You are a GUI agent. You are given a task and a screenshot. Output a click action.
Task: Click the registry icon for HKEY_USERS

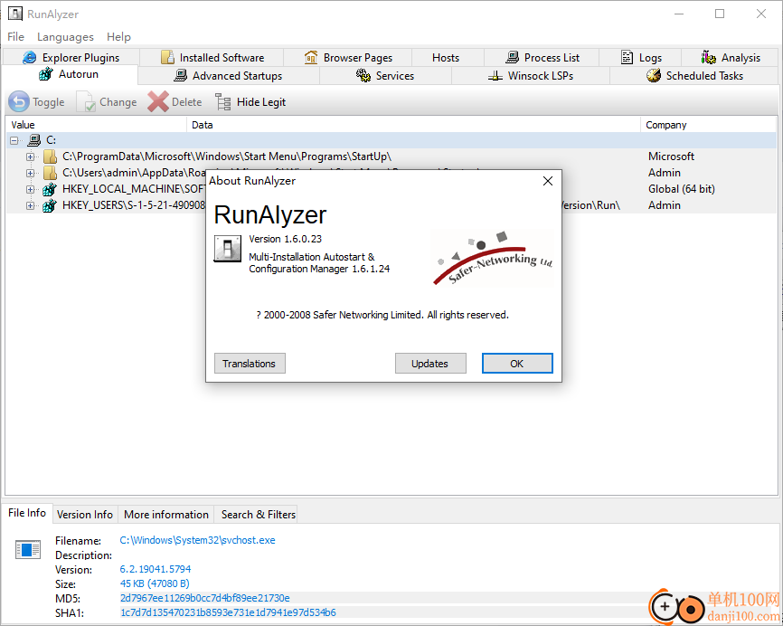click(x=50, y=205)
